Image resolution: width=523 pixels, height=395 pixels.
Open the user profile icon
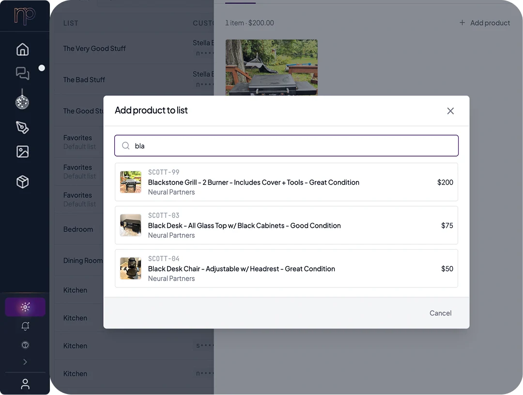click(25, 384)
